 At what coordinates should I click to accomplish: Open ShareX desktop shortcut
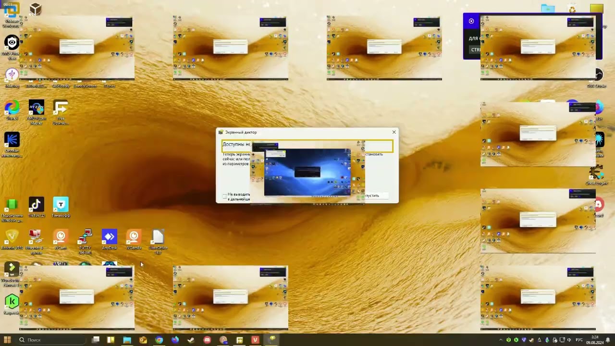(x=12, y=111)
